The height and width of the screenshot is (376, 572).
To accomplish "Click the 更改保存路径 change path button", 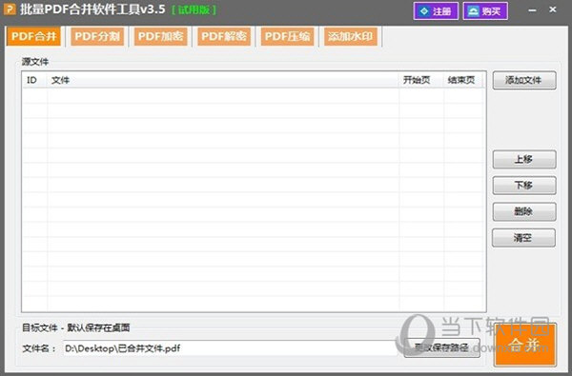I will click(x=441, y=348).
